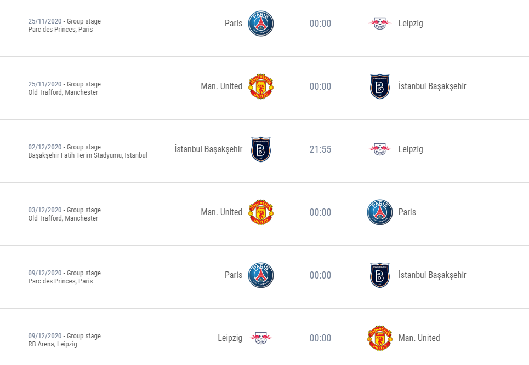Click Başakşehir badge in the 25/11 Old Trafford match
The height and width of the screenshot is (365, 529).
pos(379,86)
